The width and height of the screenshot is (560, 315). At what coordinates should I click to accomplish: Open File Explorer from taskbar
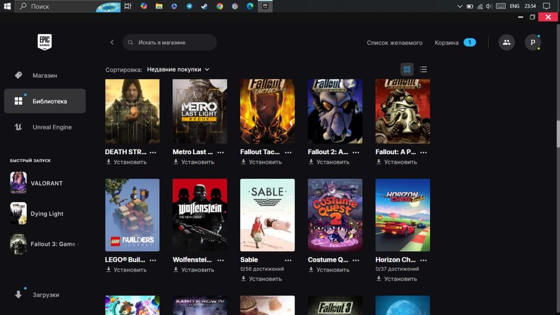(159, 6)
